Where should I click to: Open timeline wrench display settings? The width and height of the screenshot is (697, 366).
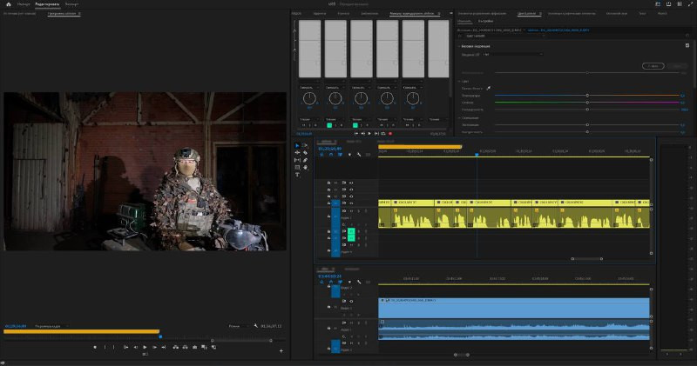coord(358,156)
